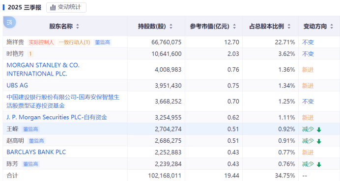This screenshot has width=340, height=181.
Task: Click the 变动方向 column header
Action: [315, 26]
